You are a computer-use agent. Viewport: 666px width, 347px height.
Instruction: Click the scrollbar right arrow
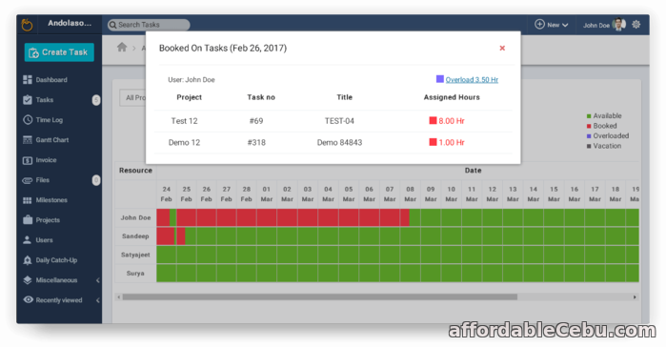(x=635, y=297)
